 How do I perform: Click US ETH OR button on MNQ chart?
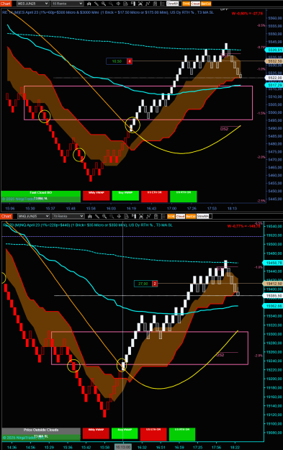click(x=153, y=434)
